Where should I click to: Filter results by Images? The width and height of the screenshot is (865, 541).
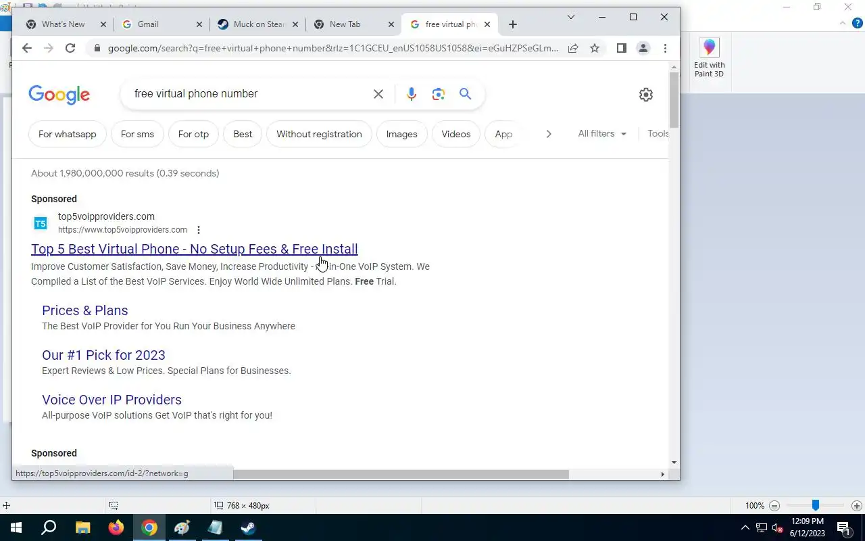click(401, 134)
